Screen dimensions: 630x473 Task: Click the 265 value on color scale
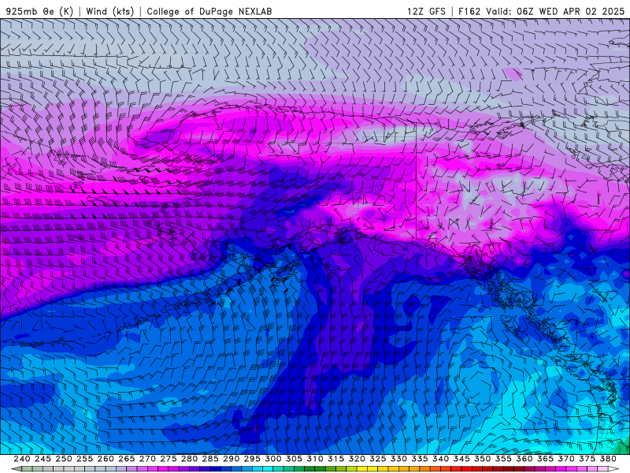pos(126,459)
